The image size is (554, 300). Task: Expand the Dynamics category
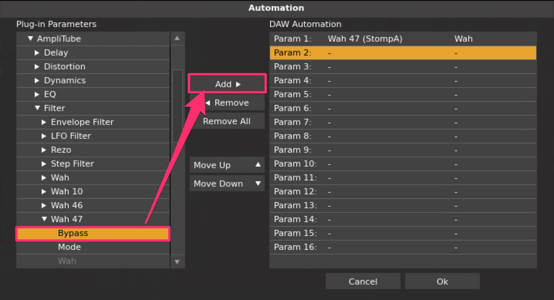coord(37,81)
